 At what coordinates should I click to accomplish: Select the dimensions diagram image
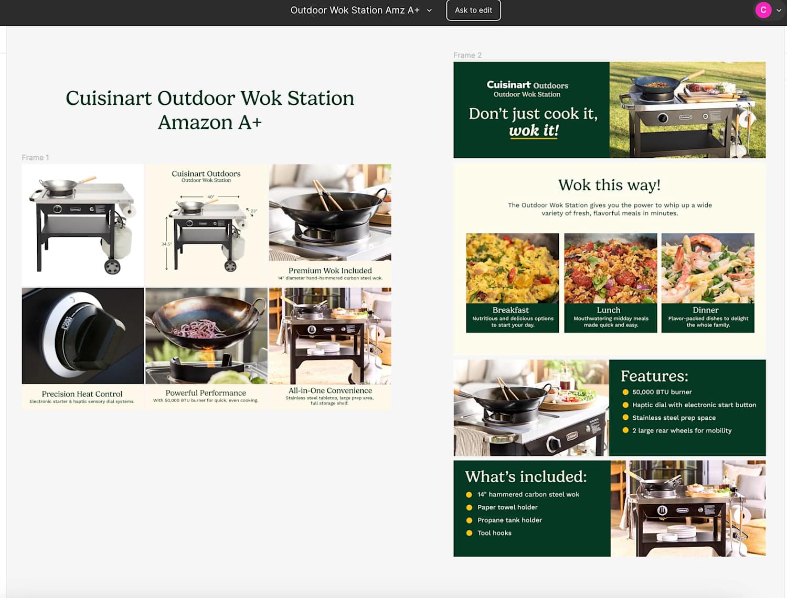tap(206, 225)
